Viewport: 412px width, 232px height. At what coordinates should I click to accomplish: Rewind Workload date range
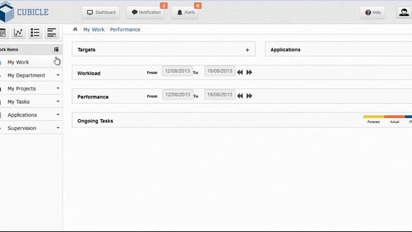tap(240, 72)
